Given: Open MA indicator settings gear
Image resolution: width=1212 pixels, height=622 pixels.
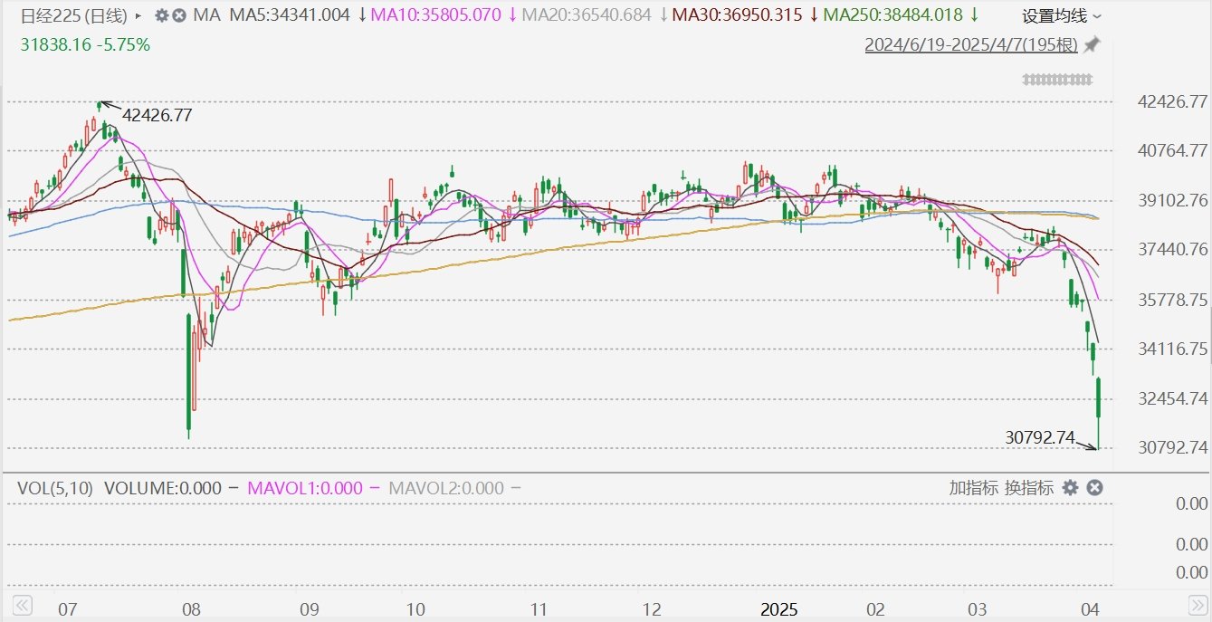Looking at the screenshot, I should click(x=162, y=15).
